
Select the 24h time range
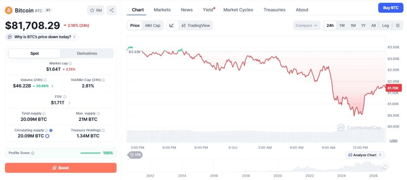click(x=330, y=25)
